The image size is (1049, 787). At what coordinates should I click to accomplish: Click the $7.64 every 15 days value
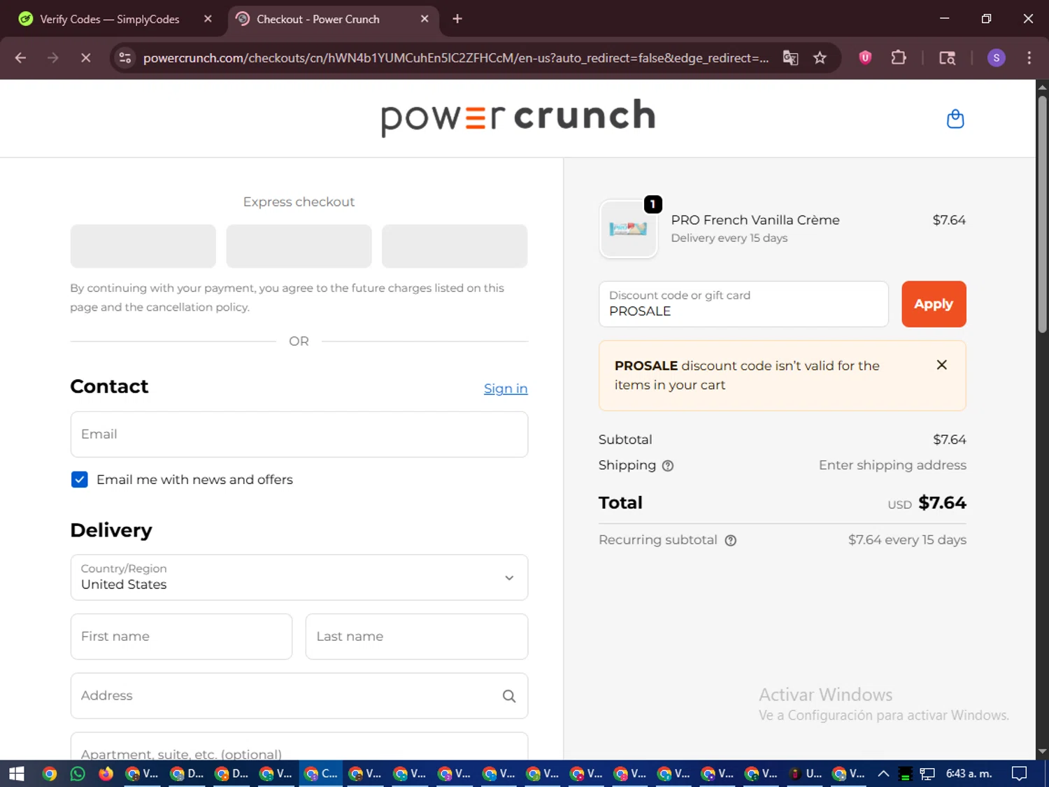pos(907,540)
